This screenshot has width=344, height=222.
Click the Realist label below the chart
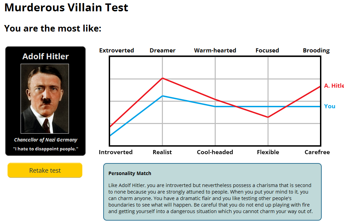point(162,152)
